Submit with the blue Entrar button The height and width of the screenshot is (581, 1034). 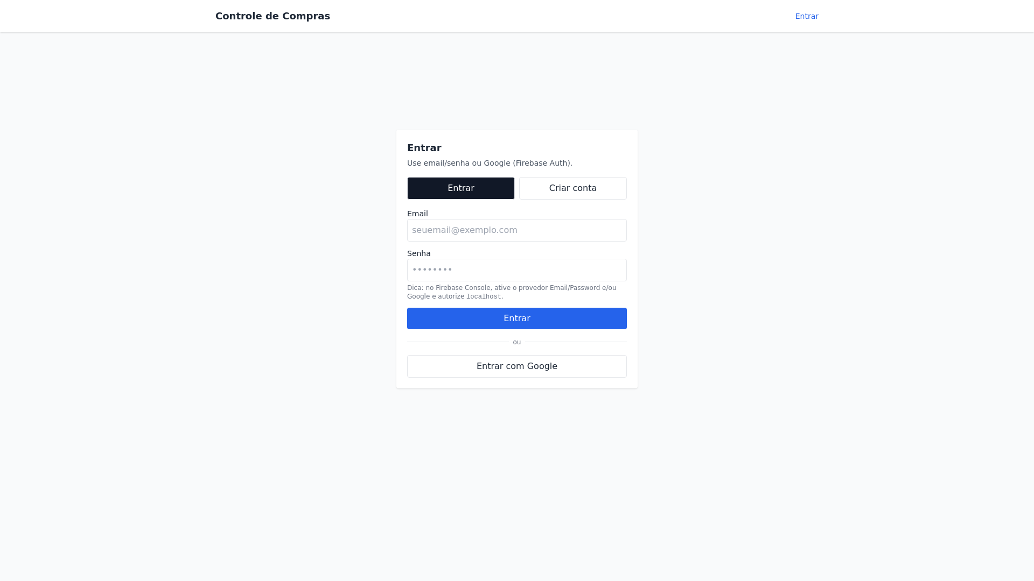click(517, 318)
